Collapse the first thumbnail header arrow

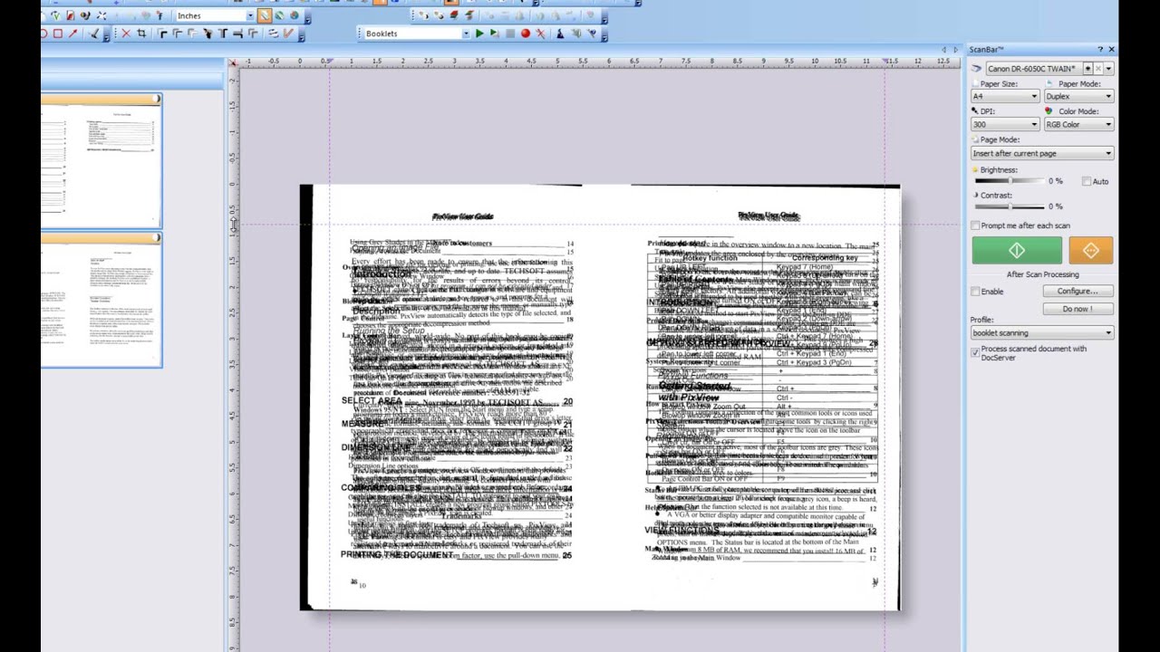coord(158,99)
